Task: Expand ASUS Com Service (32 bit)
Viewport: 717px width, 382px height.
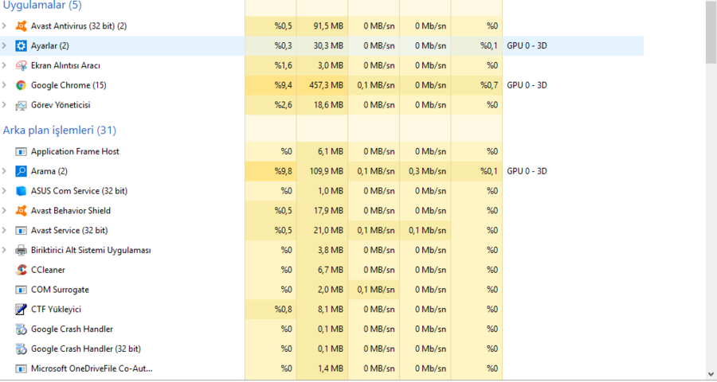Action: [x=4, y=190]
